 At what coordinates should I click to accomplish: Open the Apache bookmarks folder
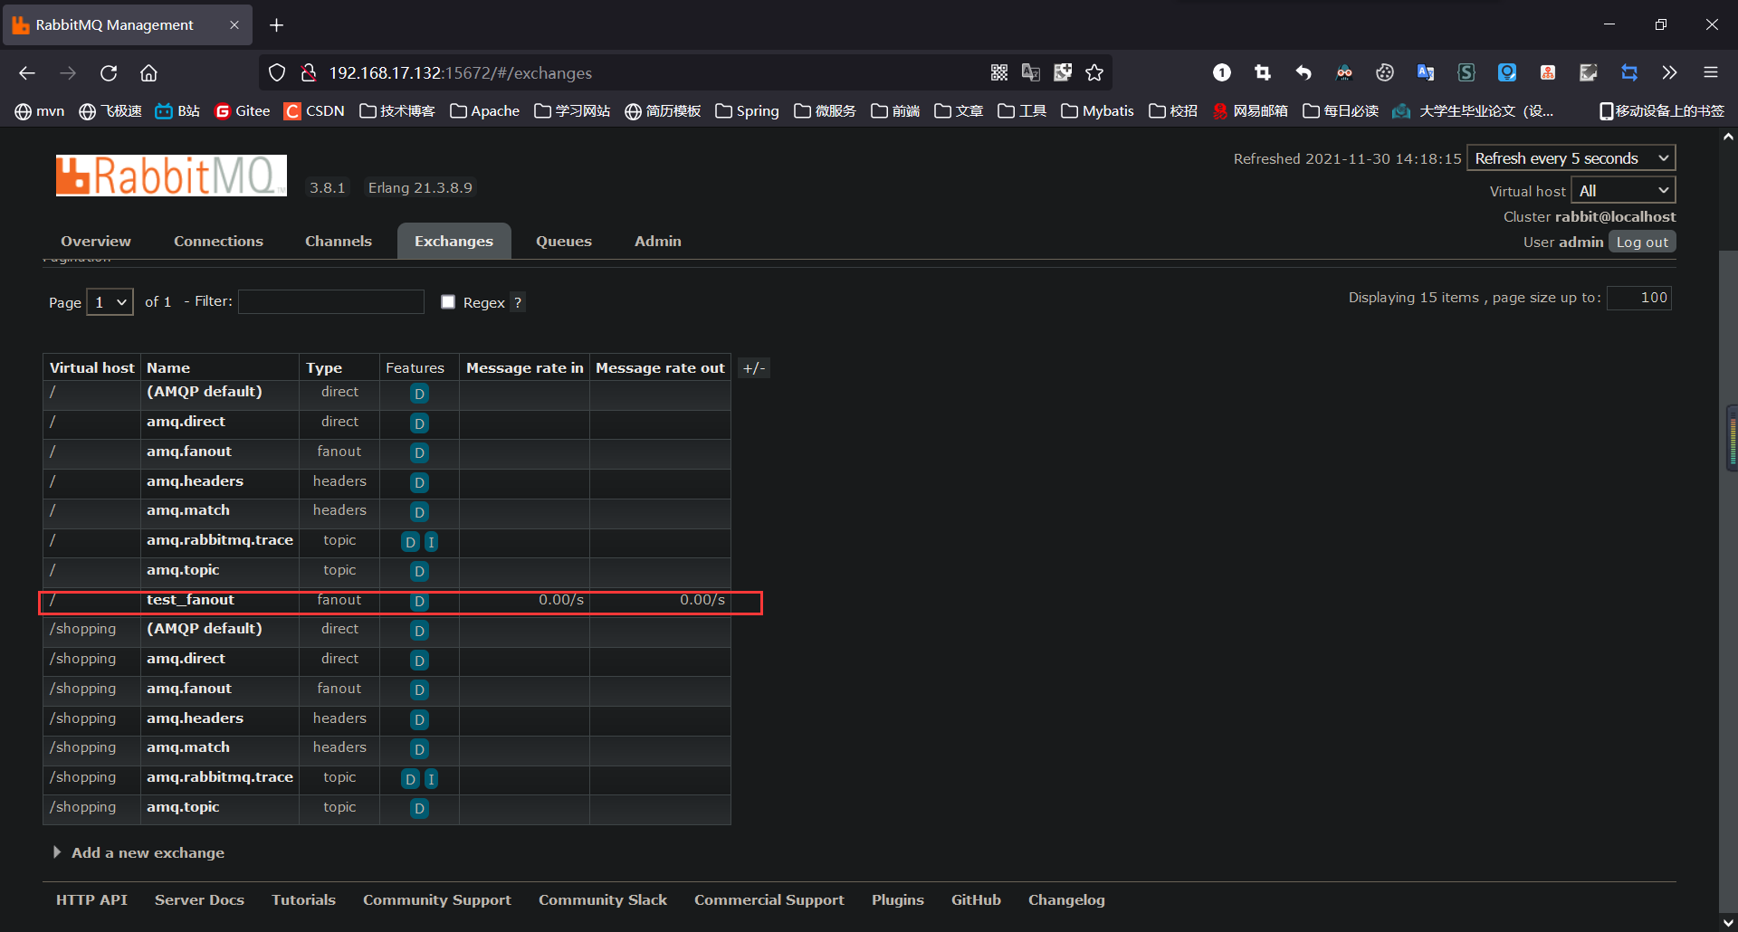pyautogui.click(x=484, y=110)
